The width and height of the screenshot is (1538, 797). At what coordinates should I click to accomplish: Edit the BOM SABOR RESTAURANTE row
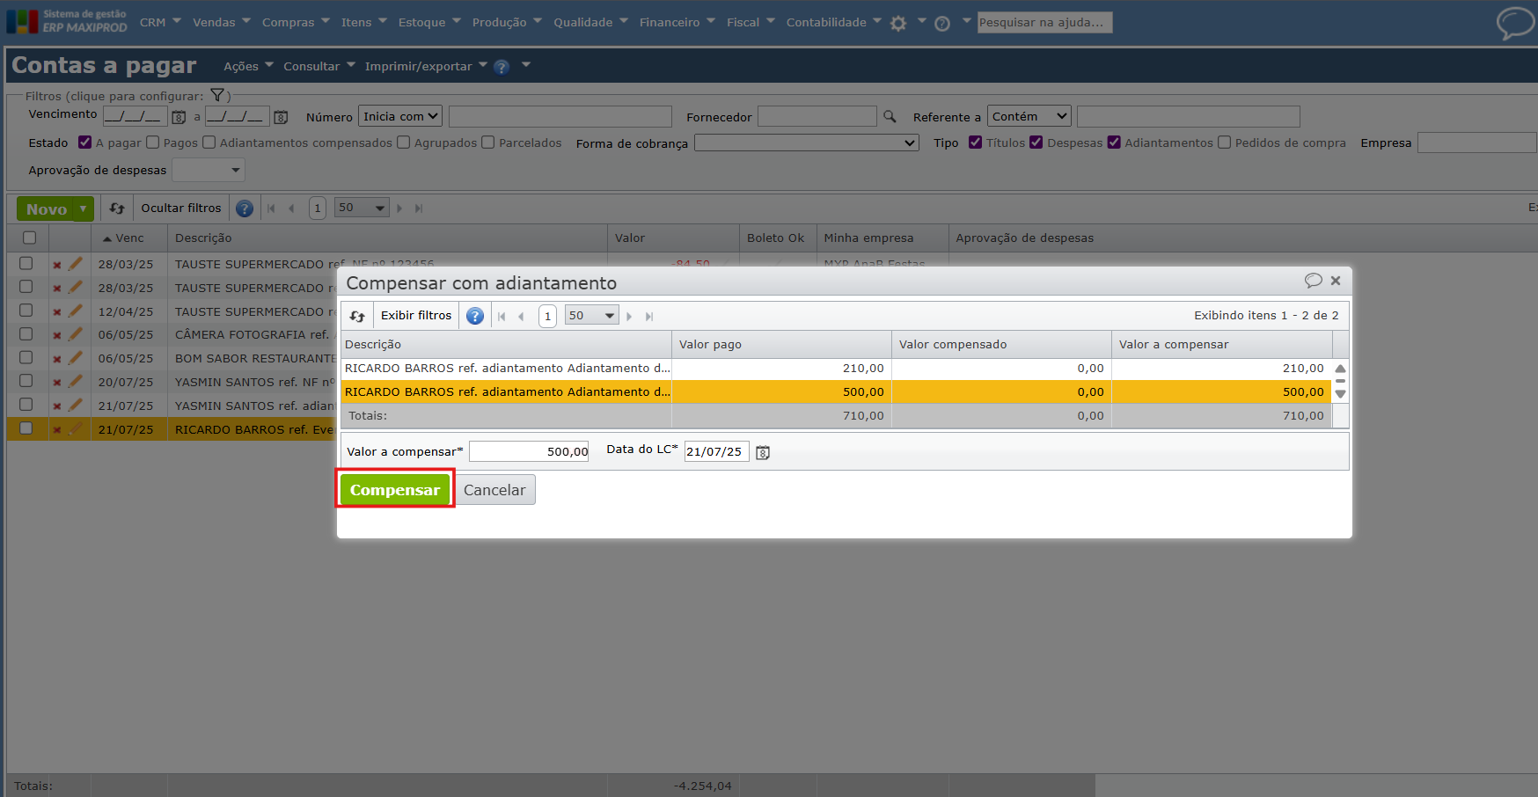(x=76, y=358)
